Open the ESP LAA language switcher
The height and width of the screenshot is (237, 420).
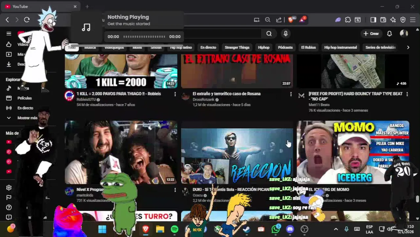click(369, 229)
